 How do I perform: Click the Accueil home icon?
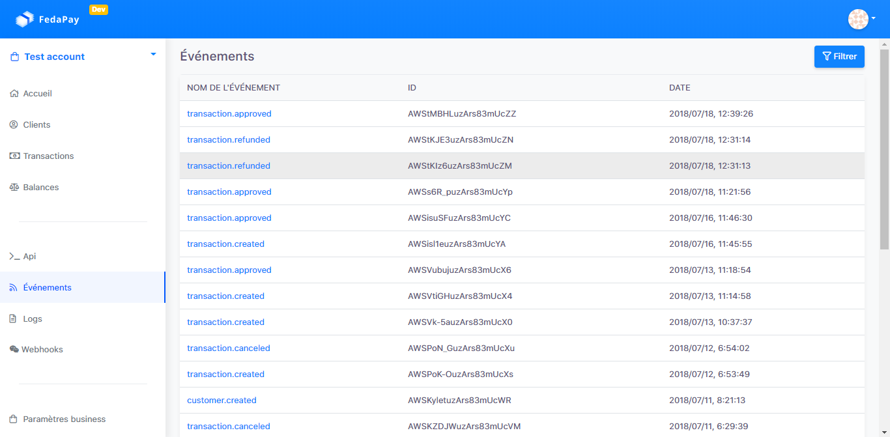point(14,93)
